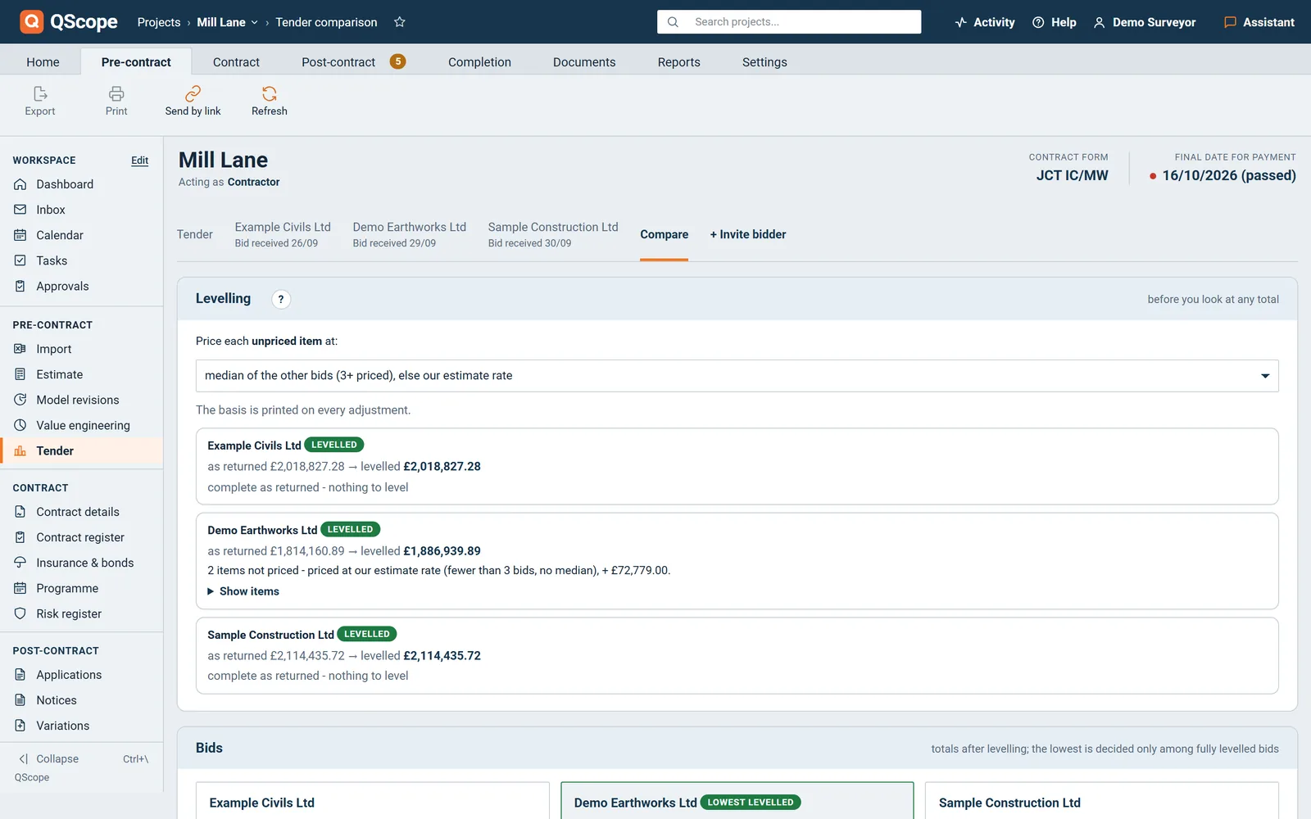
Task: Click the Send by link icon
Action: coord(193,93)
